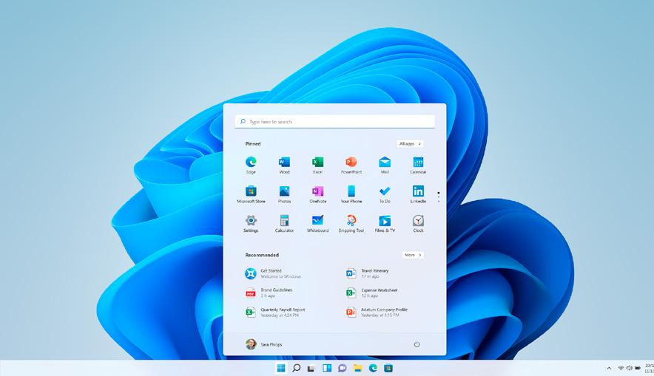This screenshot has width=654, height=376.
Task: Open Expense Worksheet file
Action: click(x=371, y=293)
